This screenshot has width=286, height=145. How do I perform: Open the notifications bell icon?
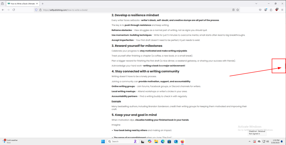click(x=282, y=141)
